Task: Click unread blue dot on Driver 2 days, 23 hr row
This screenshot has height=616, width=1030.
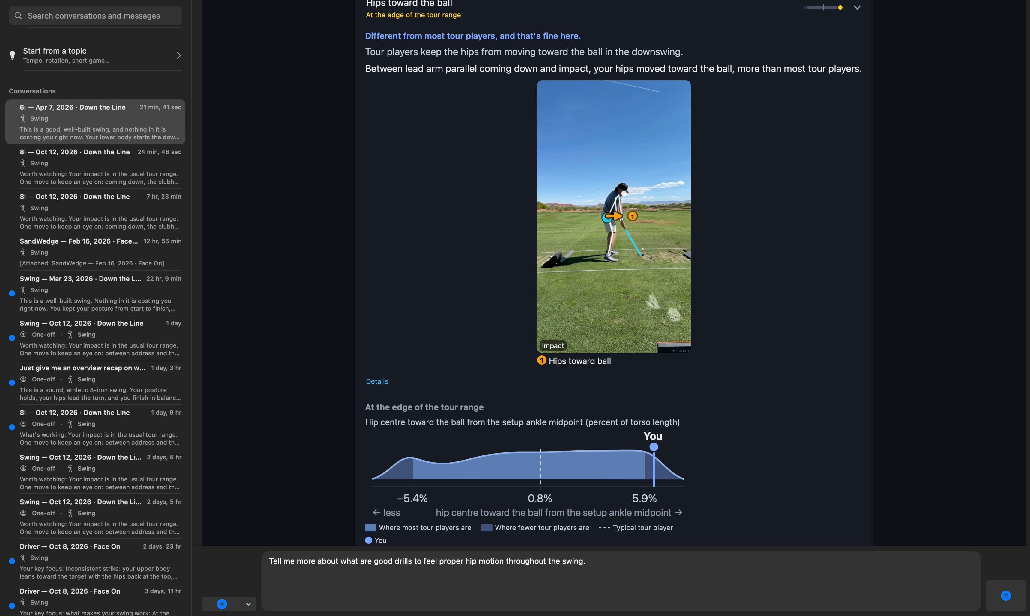Action: (x=12, y=561)
